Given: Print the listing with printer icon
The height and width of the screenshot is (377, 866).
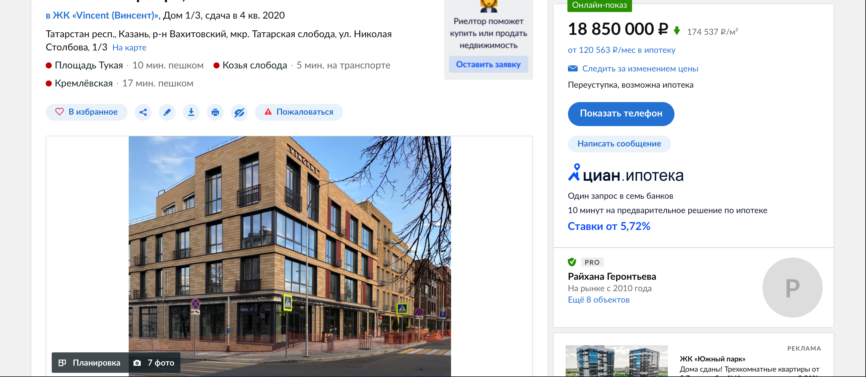Looking at the screenshot, I should (x=215, y=112).
